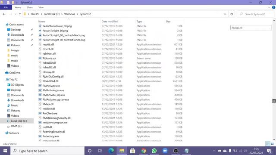Click the taskbar search box
The width and height of the screenshot is (276, 155).
[x=47, y=151]
